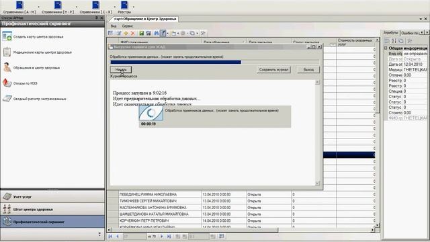Collapse 'Общая информация' group
Viewport: 430px width, 242px height.
386,48
